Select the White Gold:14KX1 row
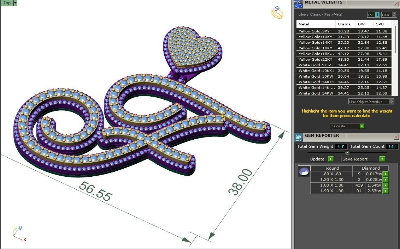 click(344, 82)
